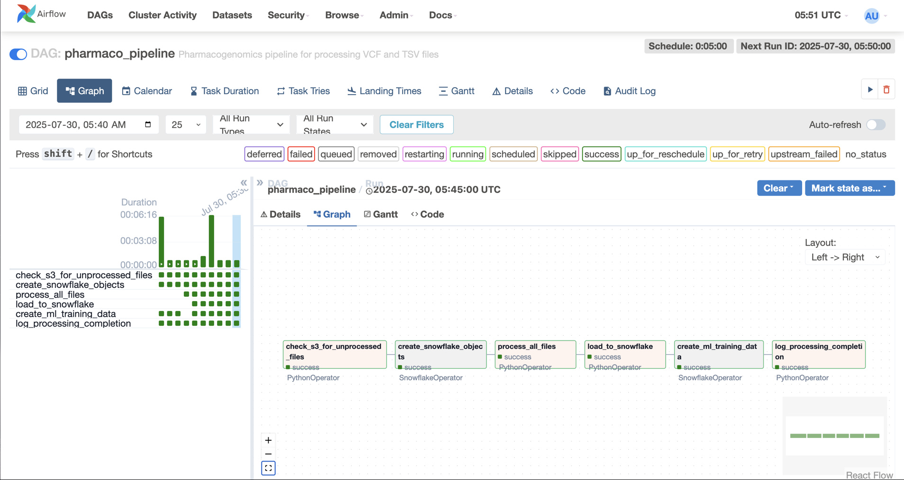
Task: Trigger the DAG using the play icon
Action: pyautogui.click(x=869, y=89)
